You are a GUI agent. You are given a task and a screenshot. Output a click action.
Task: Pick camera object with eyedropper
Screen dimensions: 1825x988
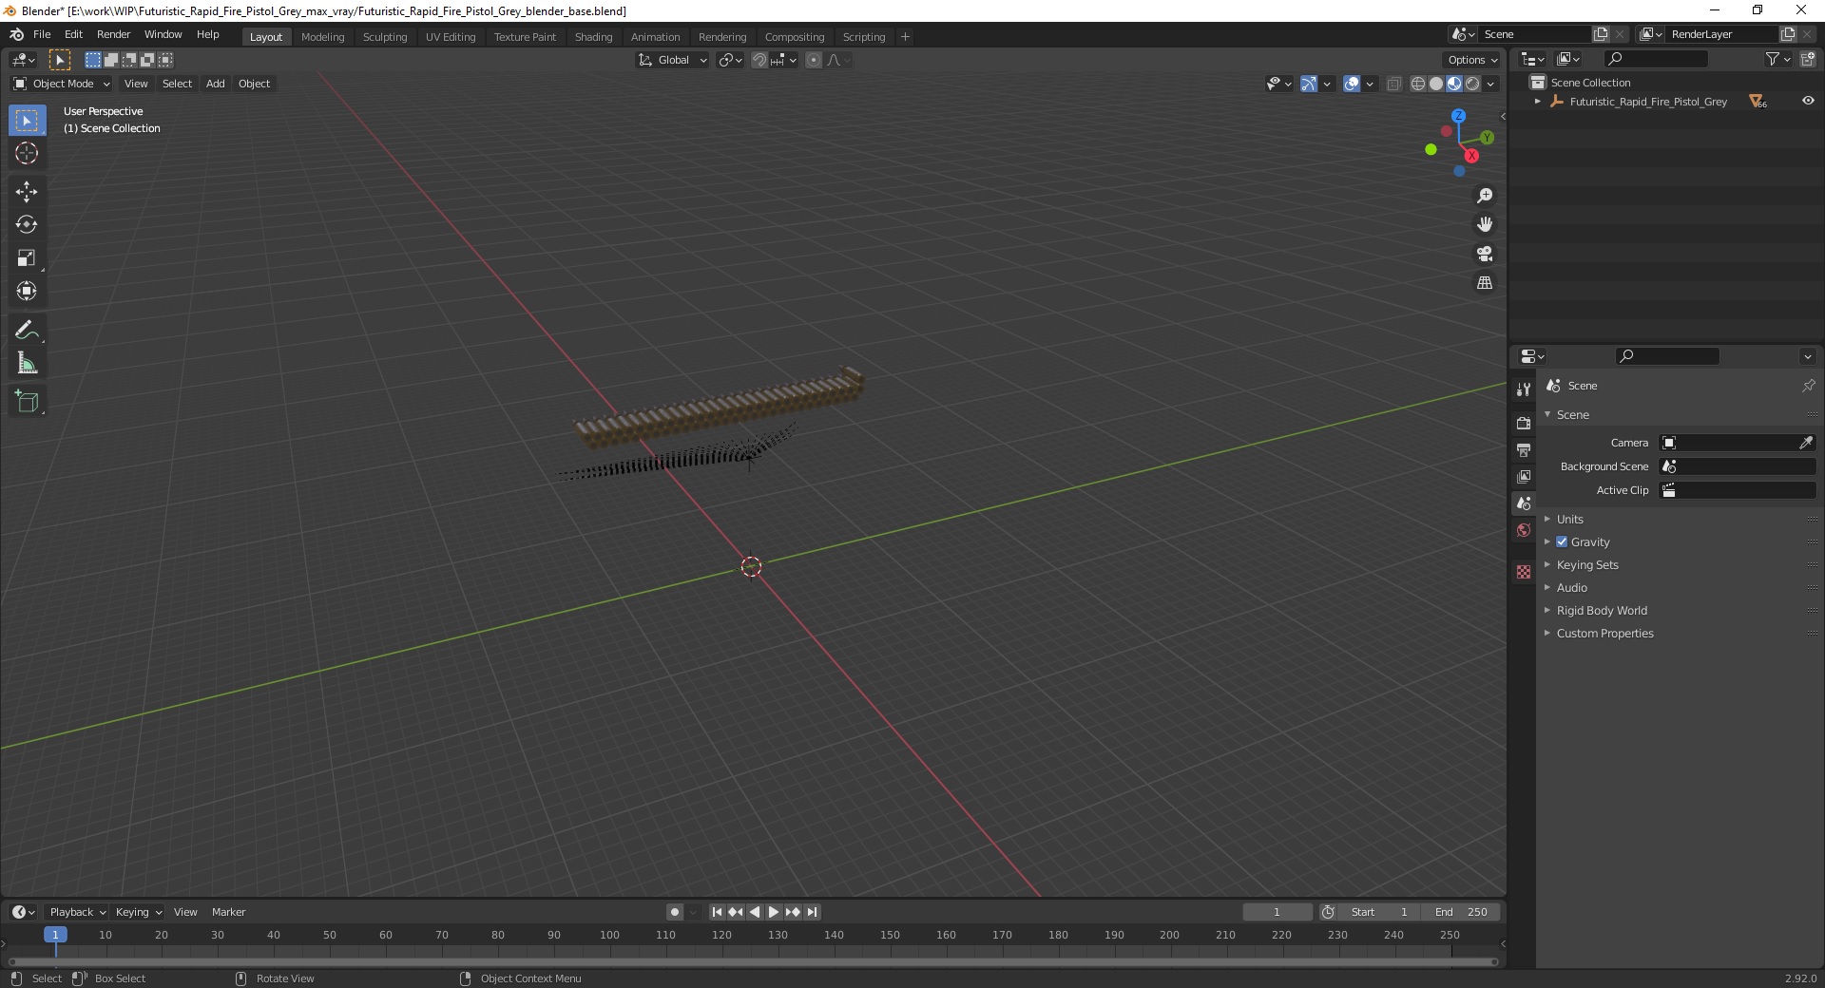(x=1806, y=443)
